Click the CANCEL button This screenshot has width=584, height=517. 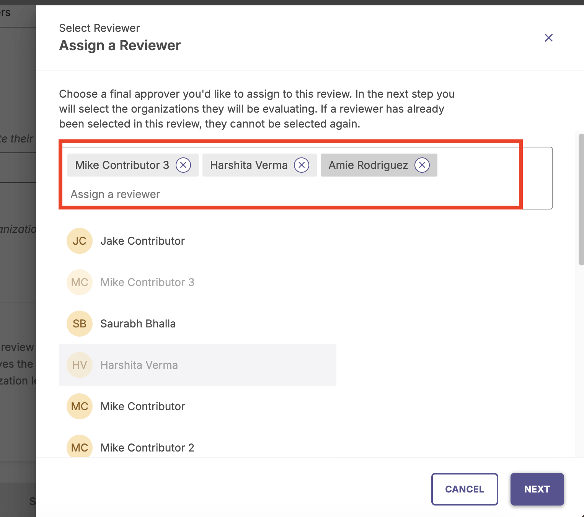click(465, 489)
